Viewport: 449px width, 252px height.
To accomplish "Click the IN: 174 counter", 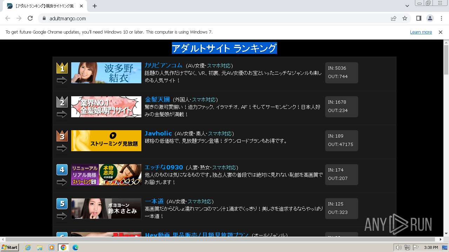I will (x=336, y=170).
